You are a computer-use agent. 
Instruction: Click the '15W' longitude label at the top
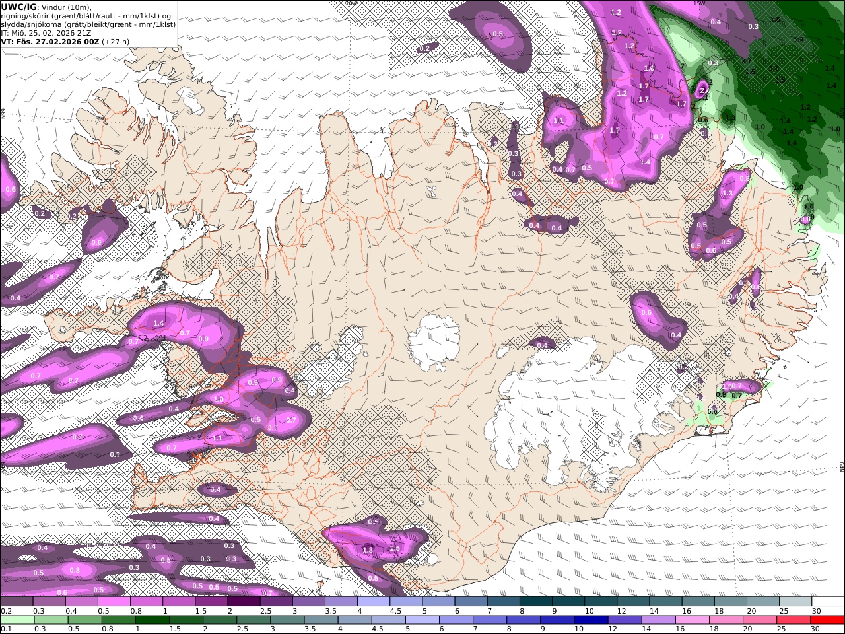point(699,3)
